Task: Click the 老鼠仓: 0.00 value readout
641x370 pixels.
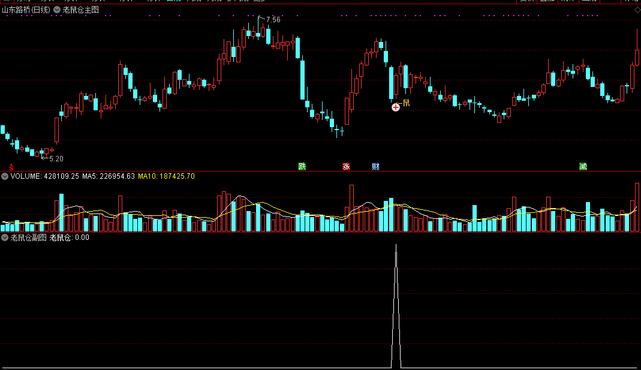Action: [69, 237]
